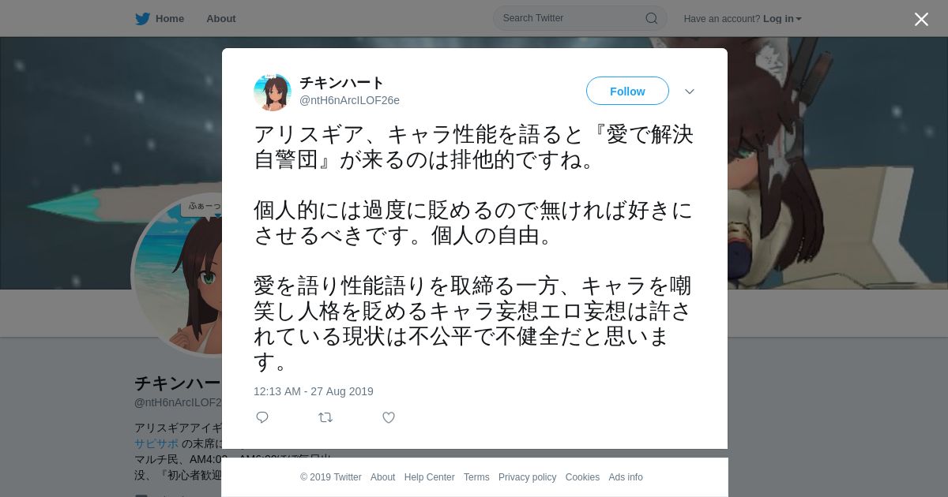Open the Help Center footer link
Image resolution: width=948 pixels, height=497 pixels.
[429, 477]
